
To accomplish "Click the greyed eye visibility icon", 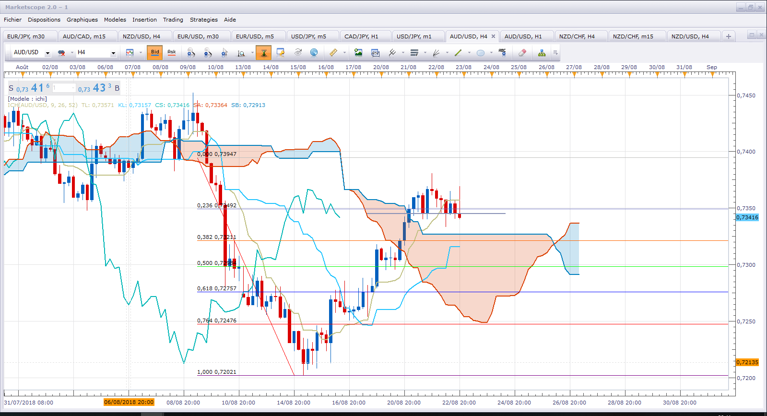I will [x=298, y=52].
